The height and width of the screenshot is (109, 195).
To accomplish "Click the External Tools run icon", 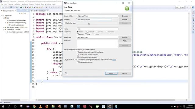I will coord(25,7).
